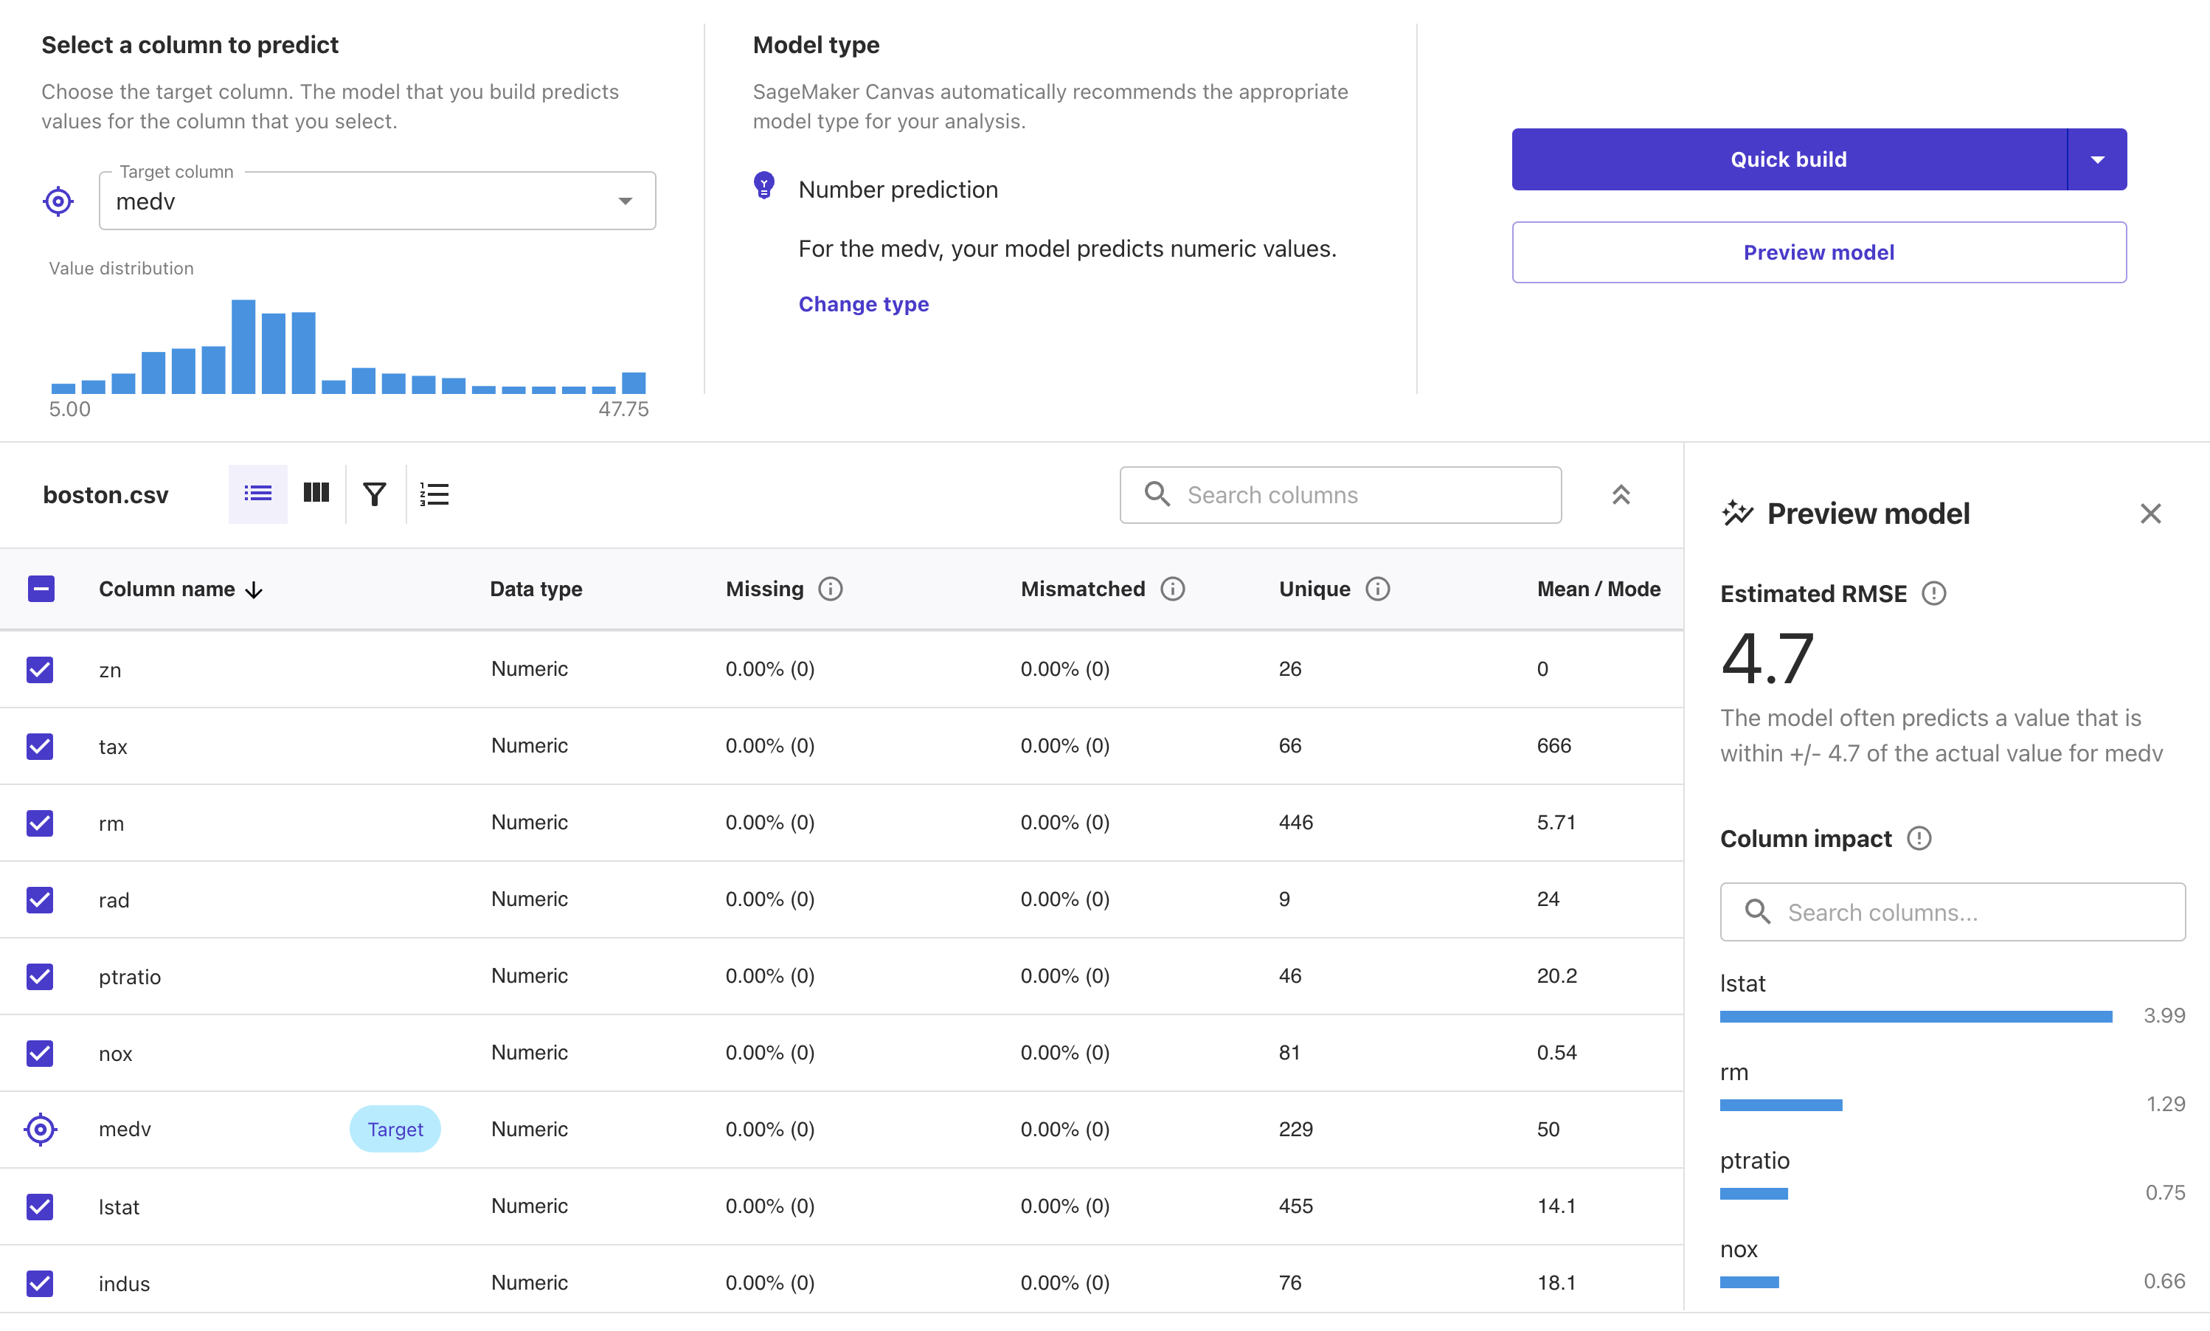
Task: Uncheck the zn column checkbox
Action: [x=41, y=670]
